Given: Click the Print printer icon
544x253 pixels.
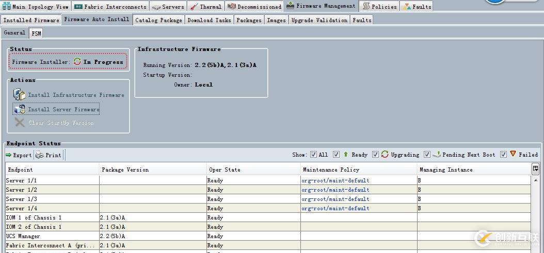Looking at the screenshot, I should click(40, 155).
